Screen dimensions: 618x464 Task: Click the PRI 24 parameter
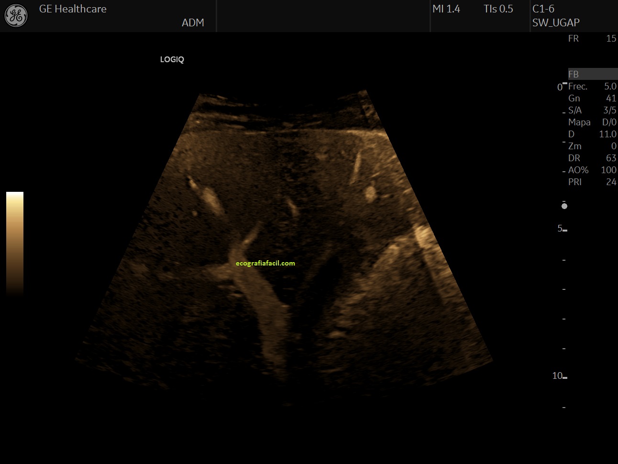592,182
